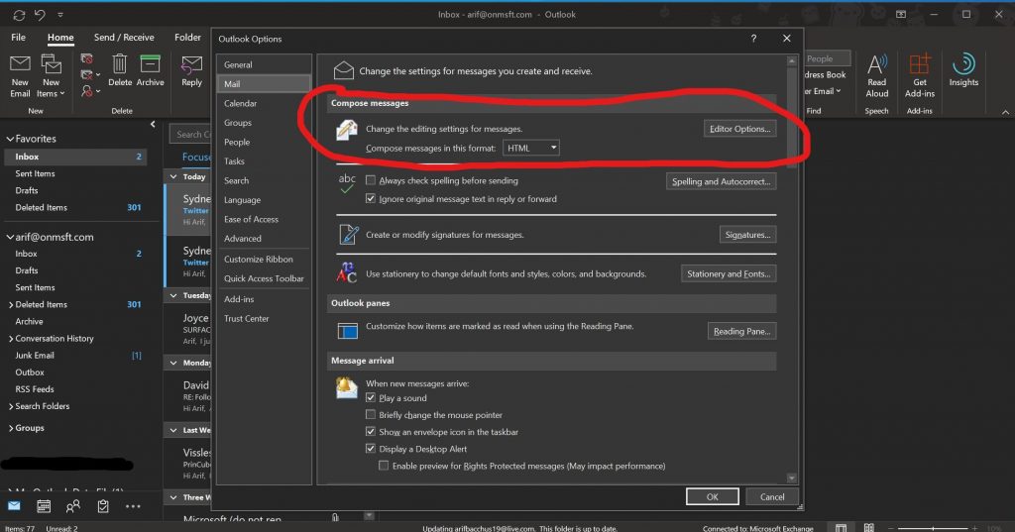Image resolution: width=1015 pixels, height=532 pixels.
Task: Switch to Calendar view in bottom navigation
Action: (x=44, y=506)
